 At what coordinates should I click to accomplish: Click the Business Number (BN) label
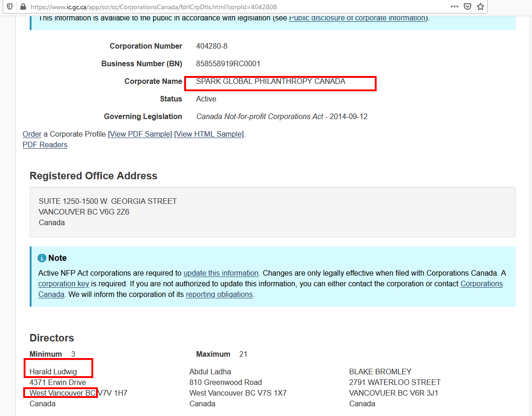142,63
